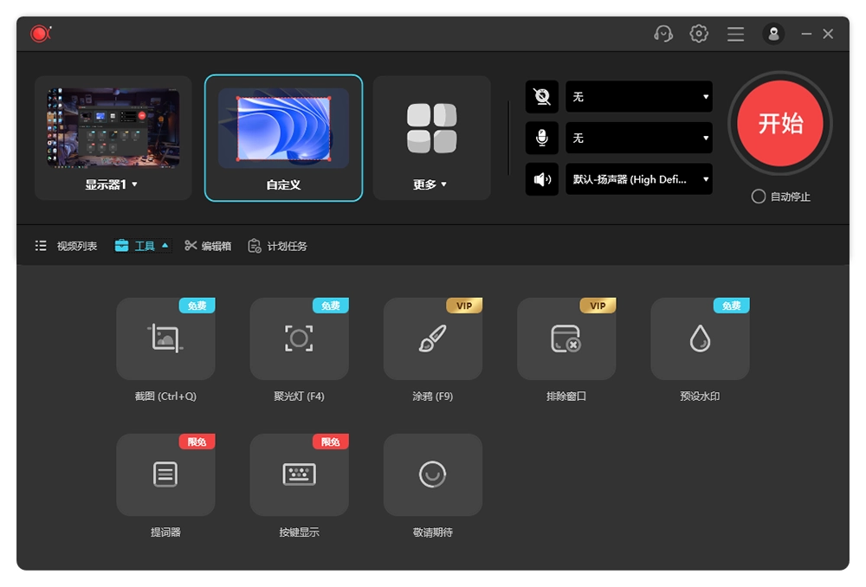Open the 预设水印 watermark tool

700,339
